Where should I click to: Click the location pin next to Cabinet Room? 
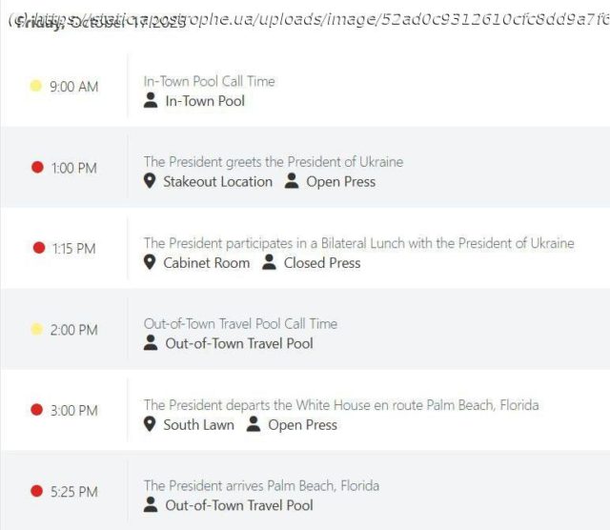(150, 262)
